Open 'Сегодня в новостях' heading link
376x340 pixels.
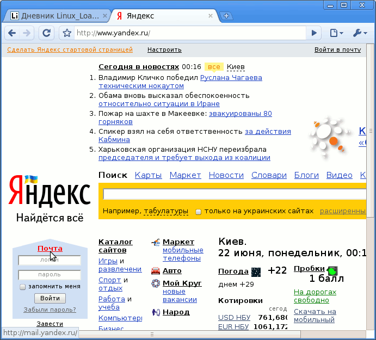click(x=139, y=67)
